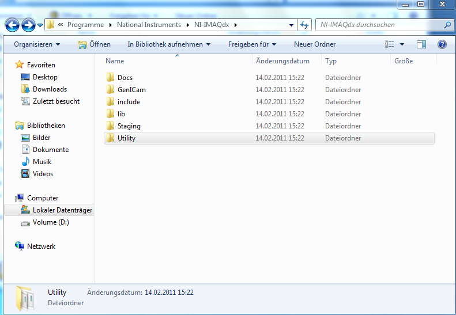Open the Videos library

(x=43, y=174)
